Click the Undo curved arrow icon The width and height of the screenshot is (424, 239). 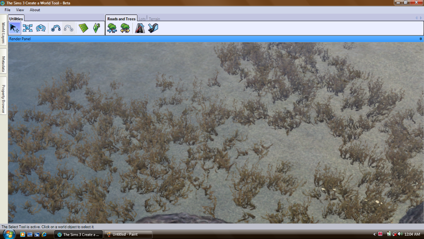(56, 28)
